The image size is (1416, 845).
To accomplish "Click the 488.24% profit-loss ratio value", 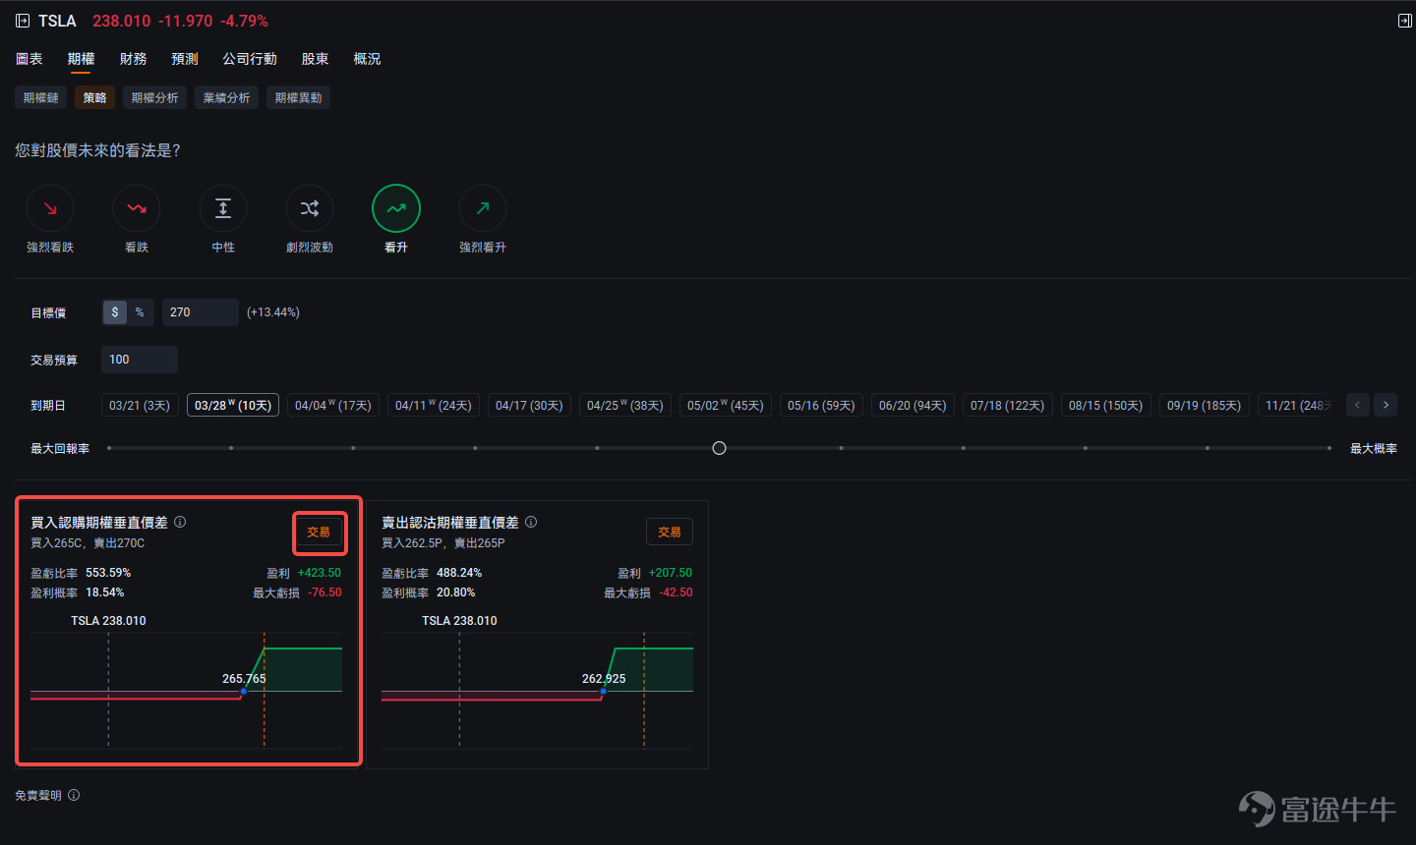I will pyautogui.click(x=459, y=573).
